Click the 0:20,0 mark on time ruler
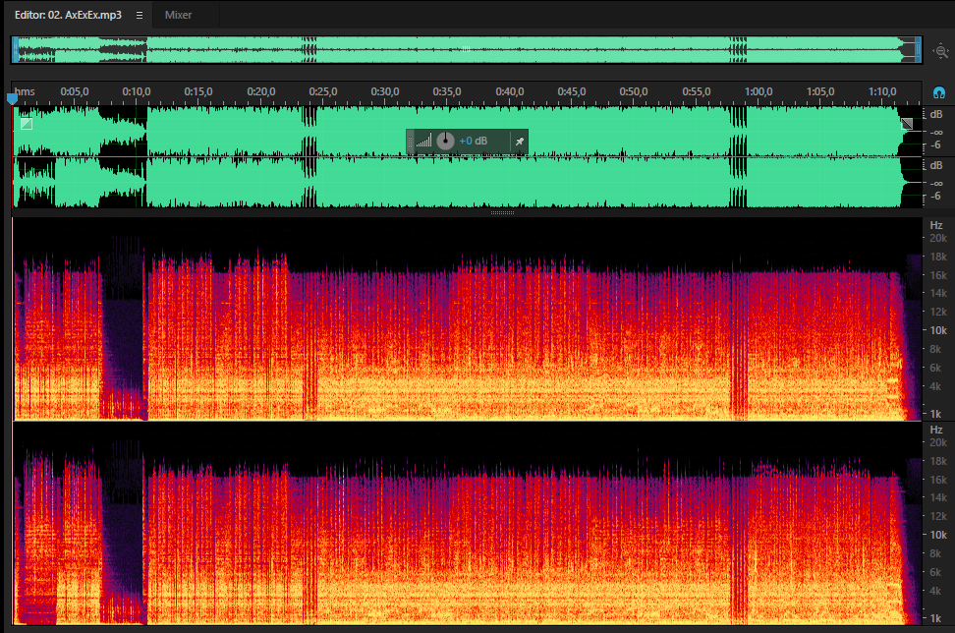 coord(261,91)
